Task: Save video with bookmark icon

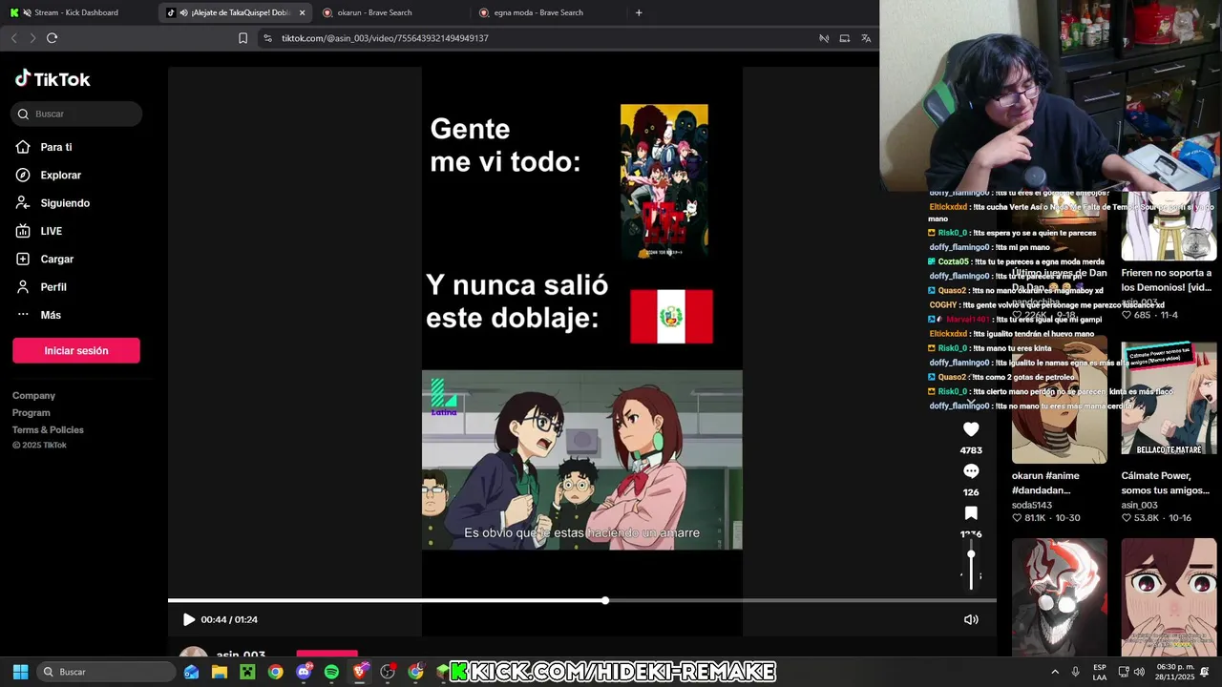Action: click(971, 513)
